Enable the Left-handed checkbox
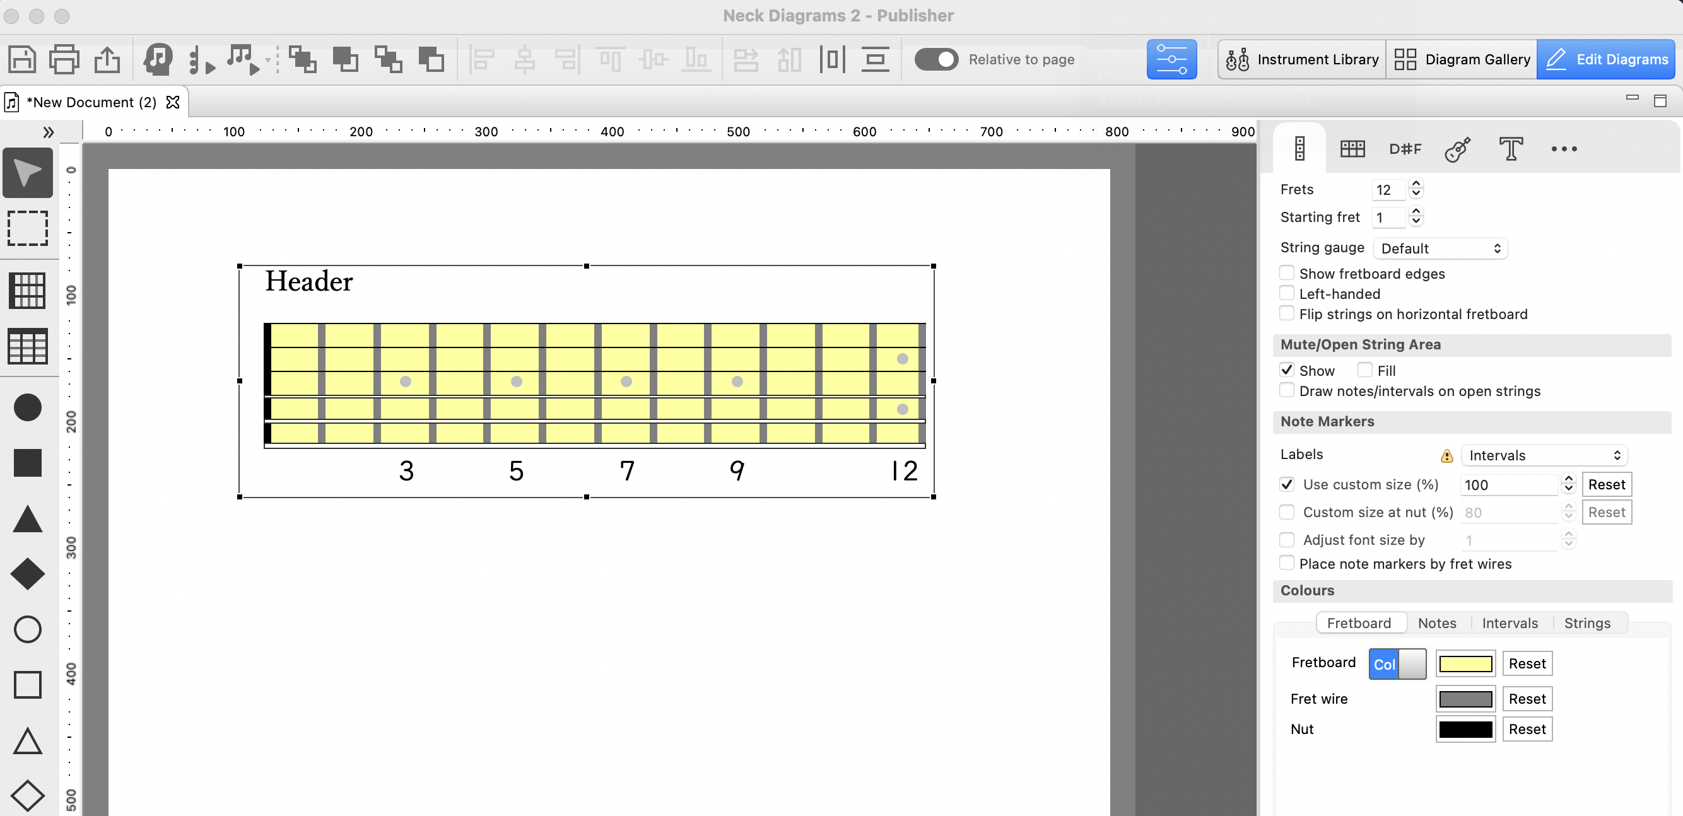 click(x=1286, y=293)
